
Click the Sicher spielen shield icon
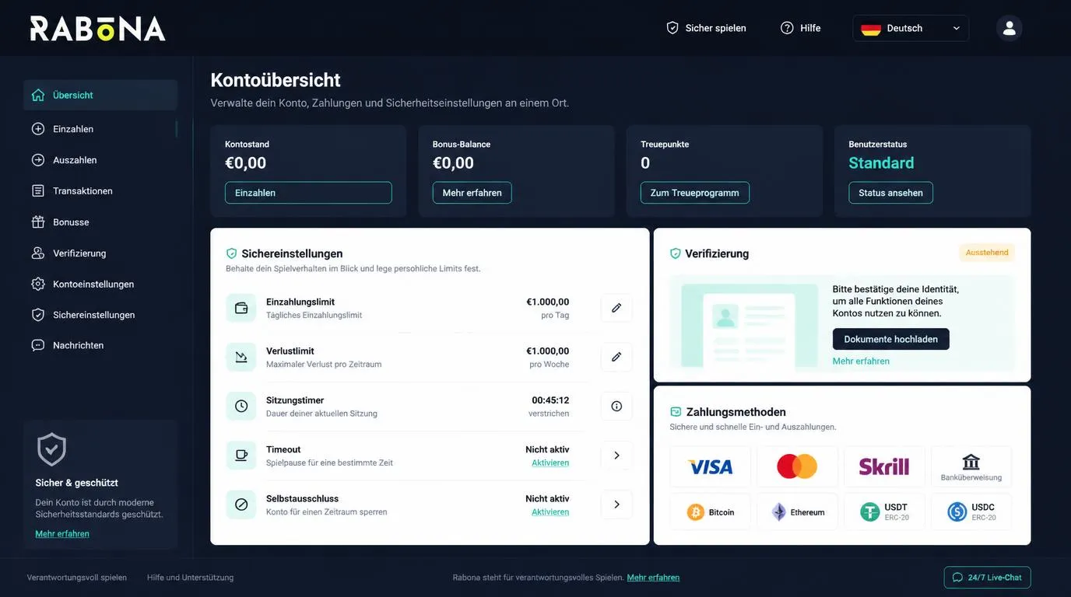[672, 28]
